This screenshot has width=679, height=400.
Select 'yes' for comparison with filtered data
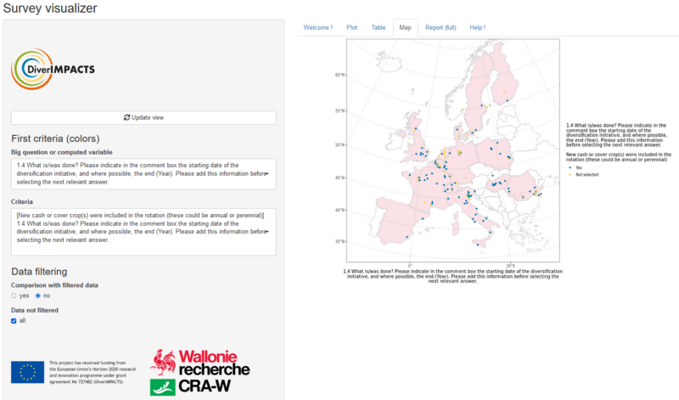pos(14,296)
